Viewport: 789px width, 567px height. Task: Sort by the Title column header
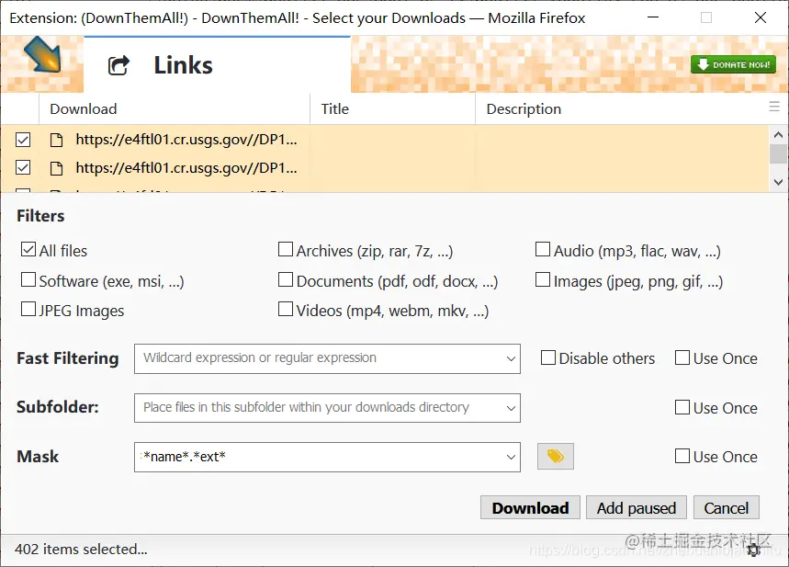point(392,108)
